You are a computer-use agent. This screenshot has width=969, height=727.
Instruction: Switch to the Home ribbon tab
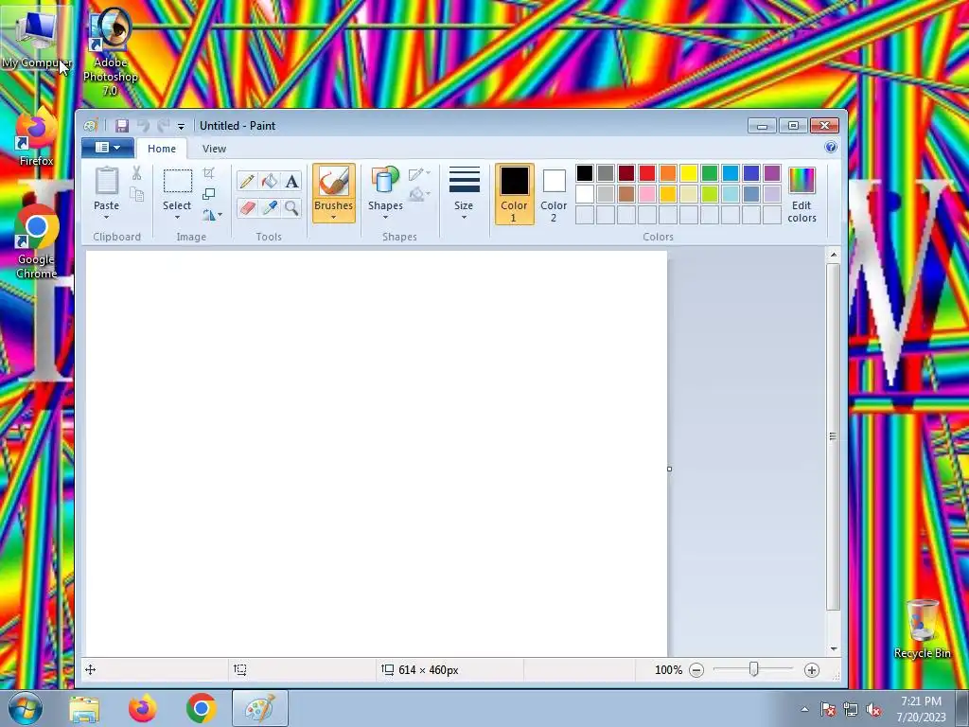pyautogui.click(x=162, y=149)
